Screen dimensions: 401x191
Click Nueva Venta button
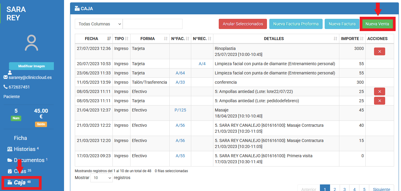[377, 24]
